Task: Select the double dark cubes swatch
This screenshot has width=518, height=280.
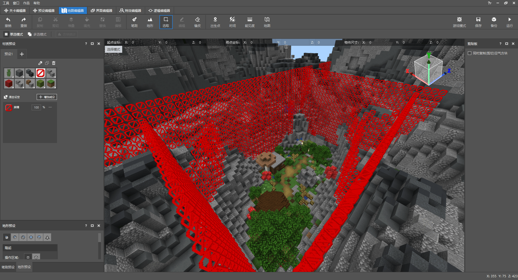Action: 30,73
